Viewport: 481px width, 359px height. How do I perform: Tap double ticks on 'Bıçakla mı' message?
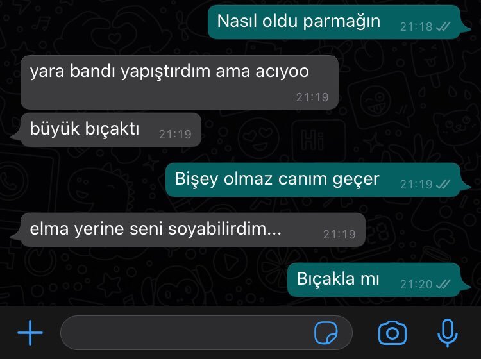point(443,285)
